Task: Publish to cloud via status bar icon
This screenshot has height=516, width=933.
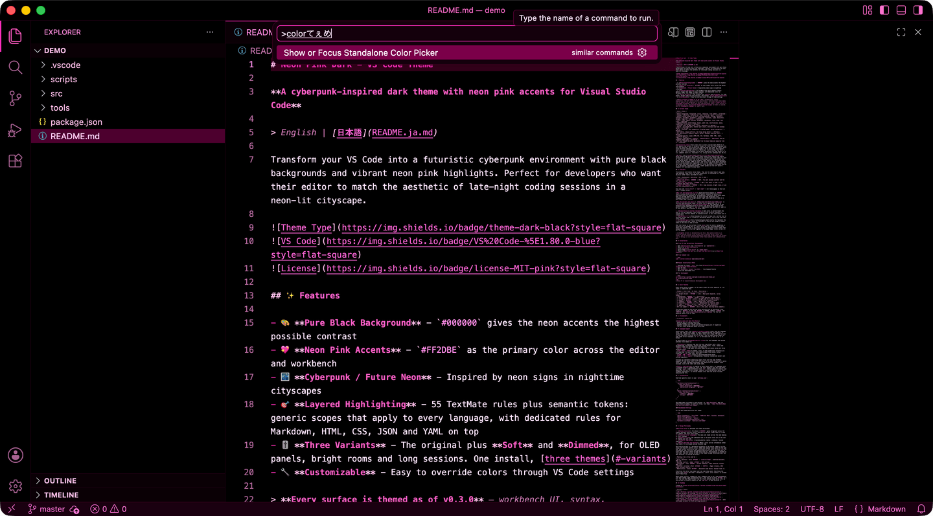Action: tap(75, 509)
